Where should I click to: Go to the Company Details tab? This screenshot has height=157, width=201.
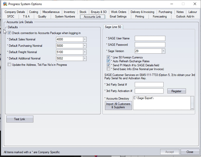(x=15, y=12)
